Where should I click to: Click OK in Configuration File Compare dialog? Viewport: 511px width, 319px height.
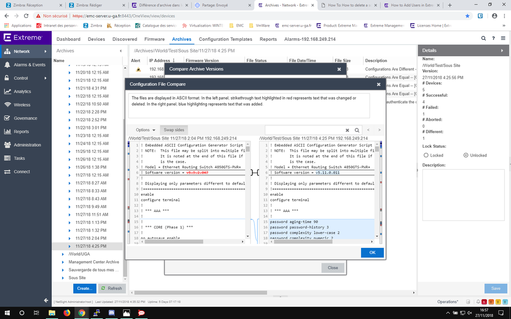pyautogui.click(x=372, y=253)
